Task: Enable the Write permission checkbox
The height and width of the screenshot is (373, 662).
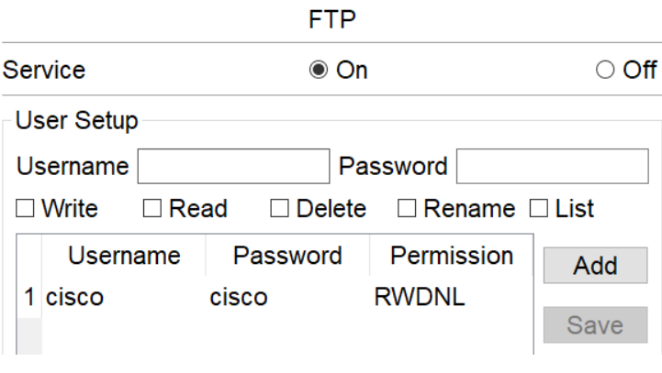Action: pyautogui.click(x=26, y=209)
